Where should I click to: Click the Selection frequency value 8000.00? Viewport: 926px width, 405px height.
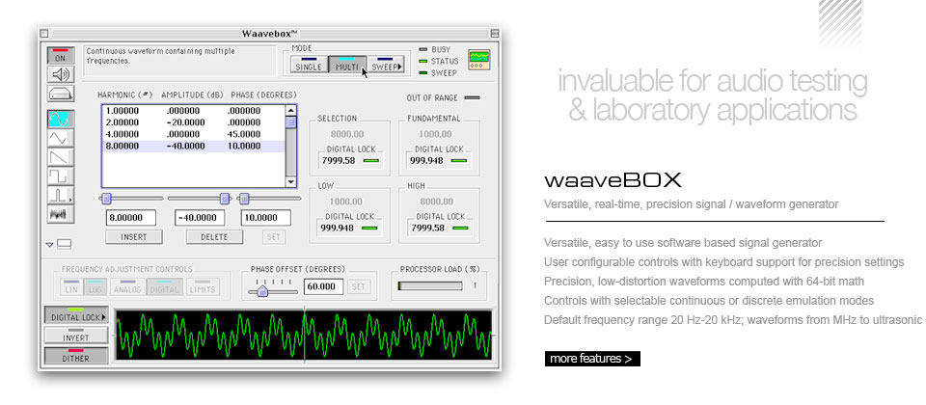point(347,134)
